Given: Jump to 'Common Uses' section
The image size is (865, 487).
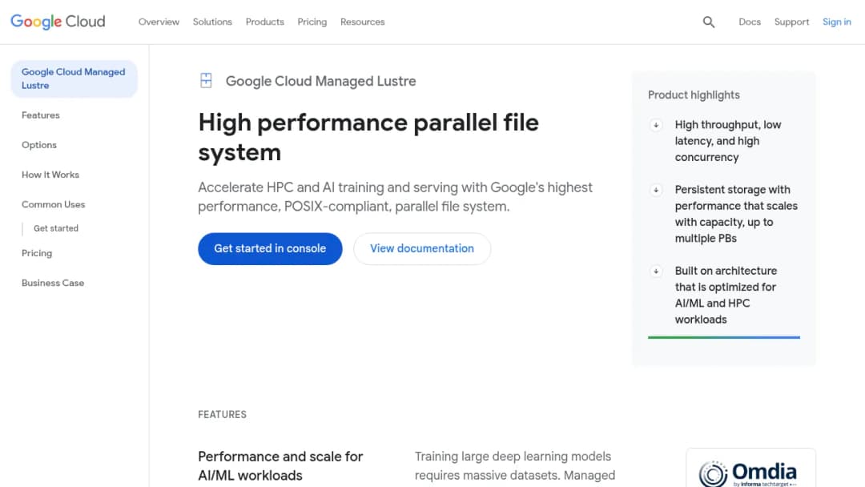Looking at the screenshot, I should 54,204.
